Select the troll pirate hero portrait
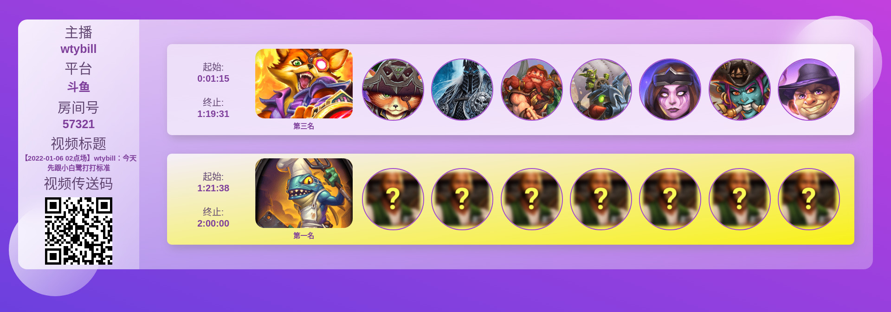The image size is (891, 312). pos(740,90)
